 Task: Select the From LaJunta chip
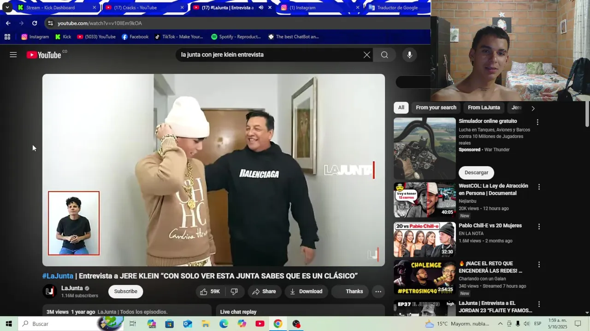pyautogui.click(x=484, y=108)
